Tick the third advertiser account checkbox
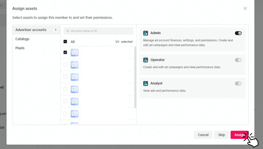263x149 pixels. coord(65,77)
